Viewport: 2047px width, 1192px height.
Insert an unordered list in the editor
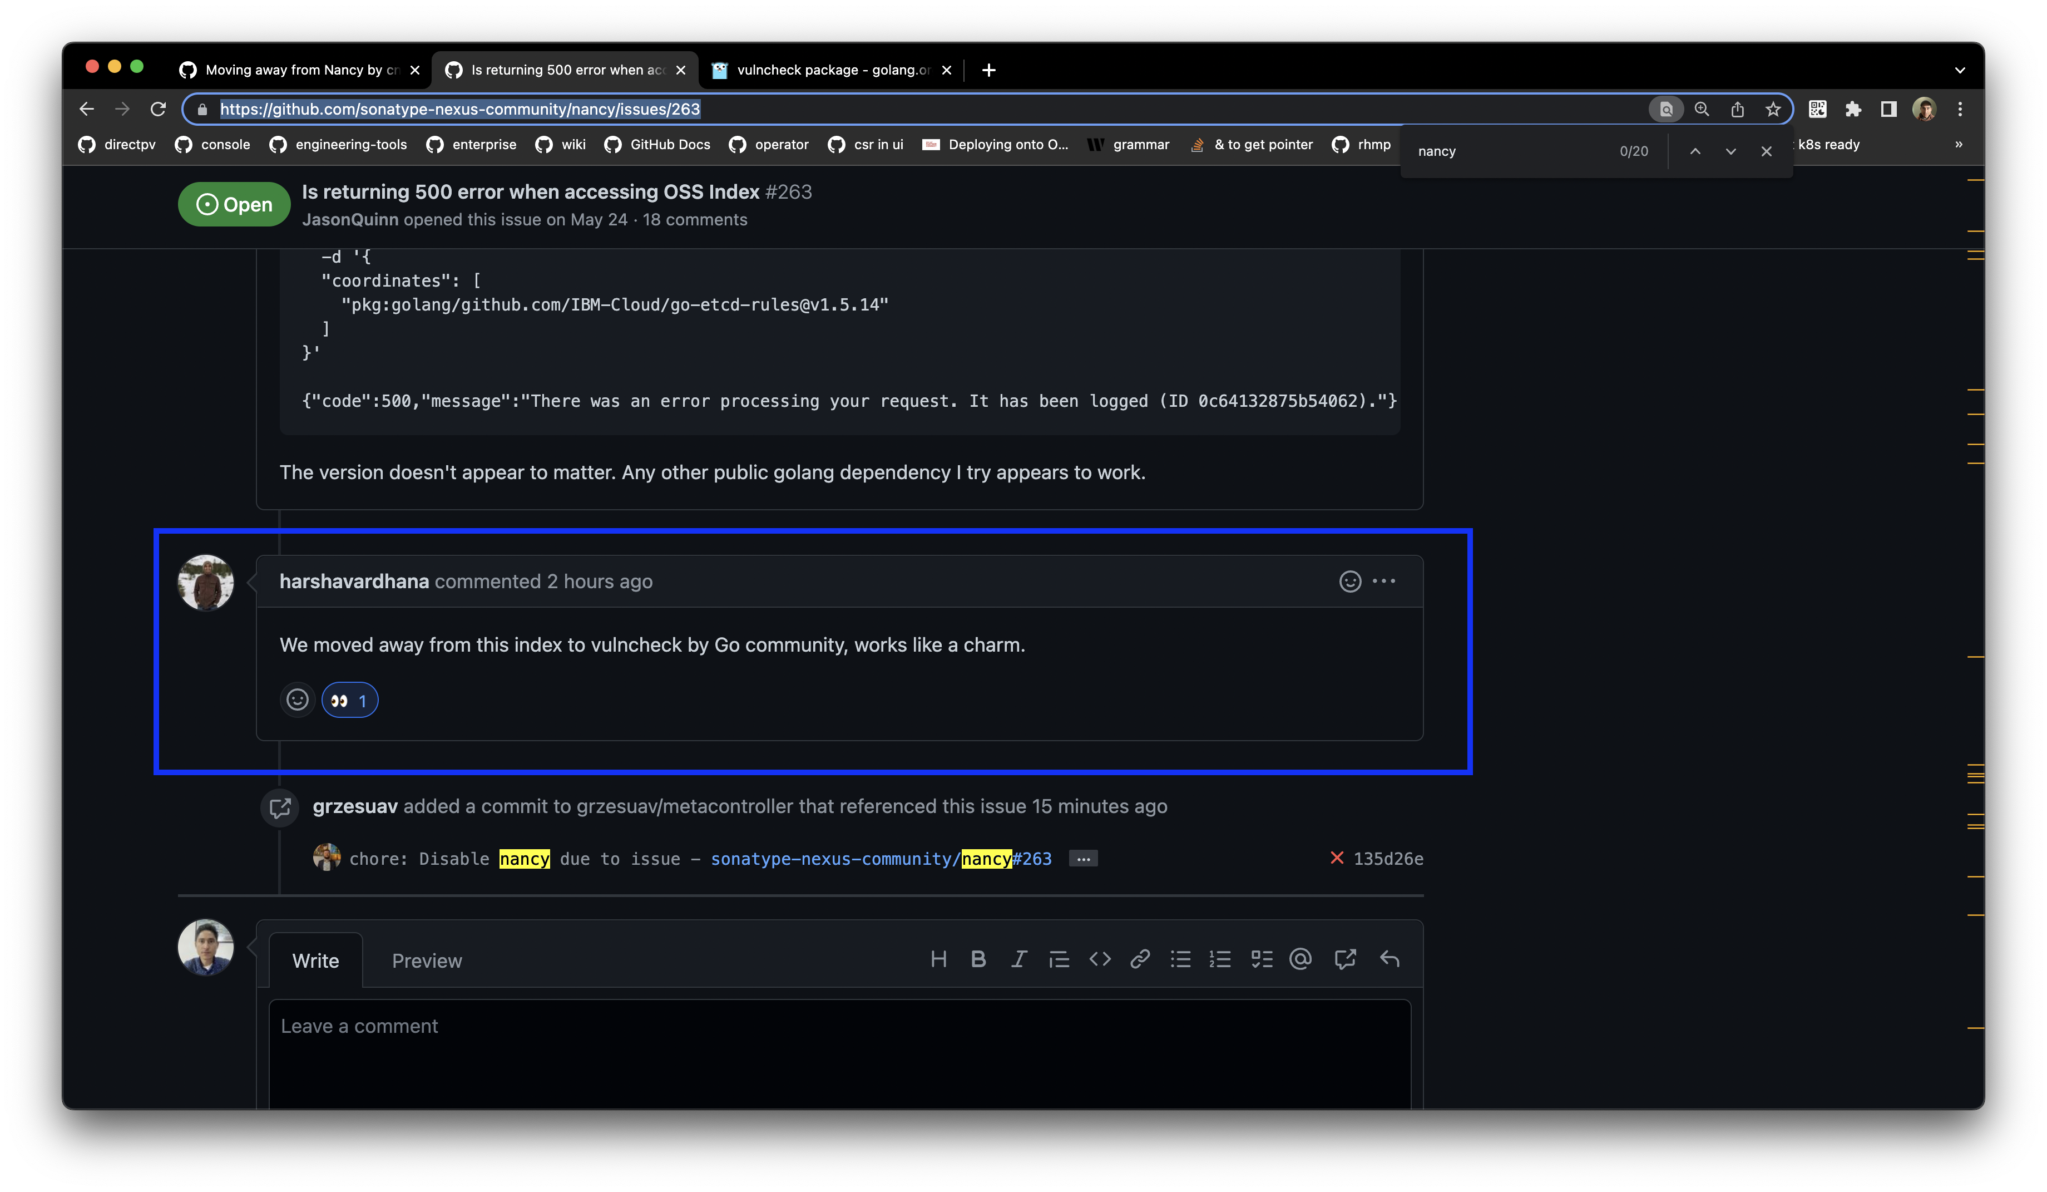[1180, 959]
